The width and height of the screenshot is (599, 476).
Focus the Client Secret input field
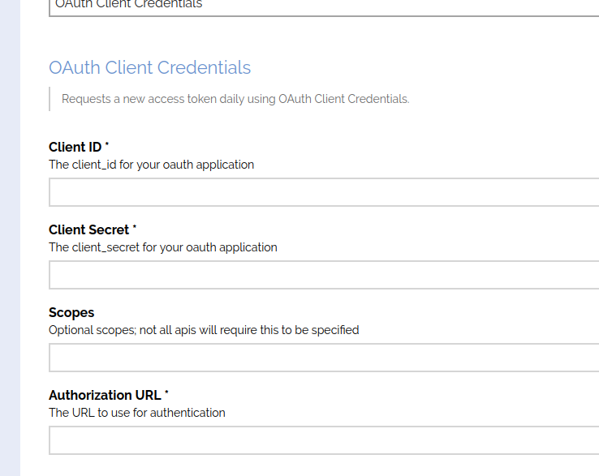pos(324,275)
